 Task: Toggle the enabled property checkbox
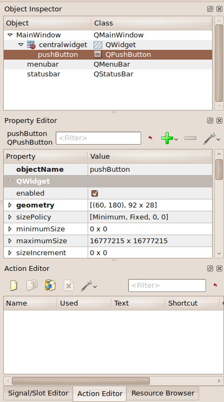pyautogui.click(x=95, y=193)
